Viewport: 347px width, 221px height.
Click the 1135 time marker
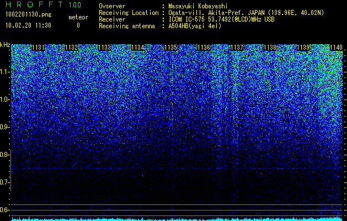coord(171,48)
